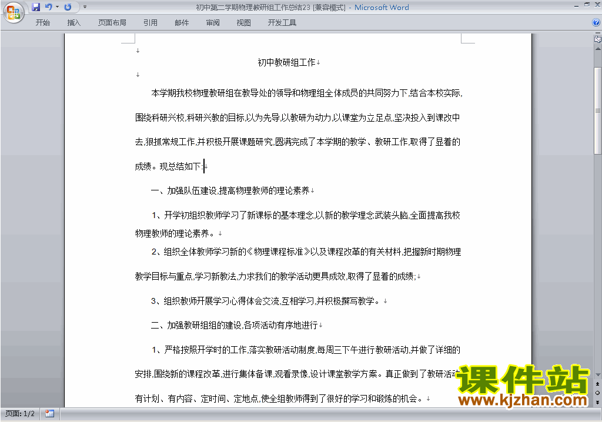Image resolution: width=602 pixels, height=422 pixels.
Task: Click the vertical scrollbar up arrow
Action: pyautogui.click(x=598, y=49)
